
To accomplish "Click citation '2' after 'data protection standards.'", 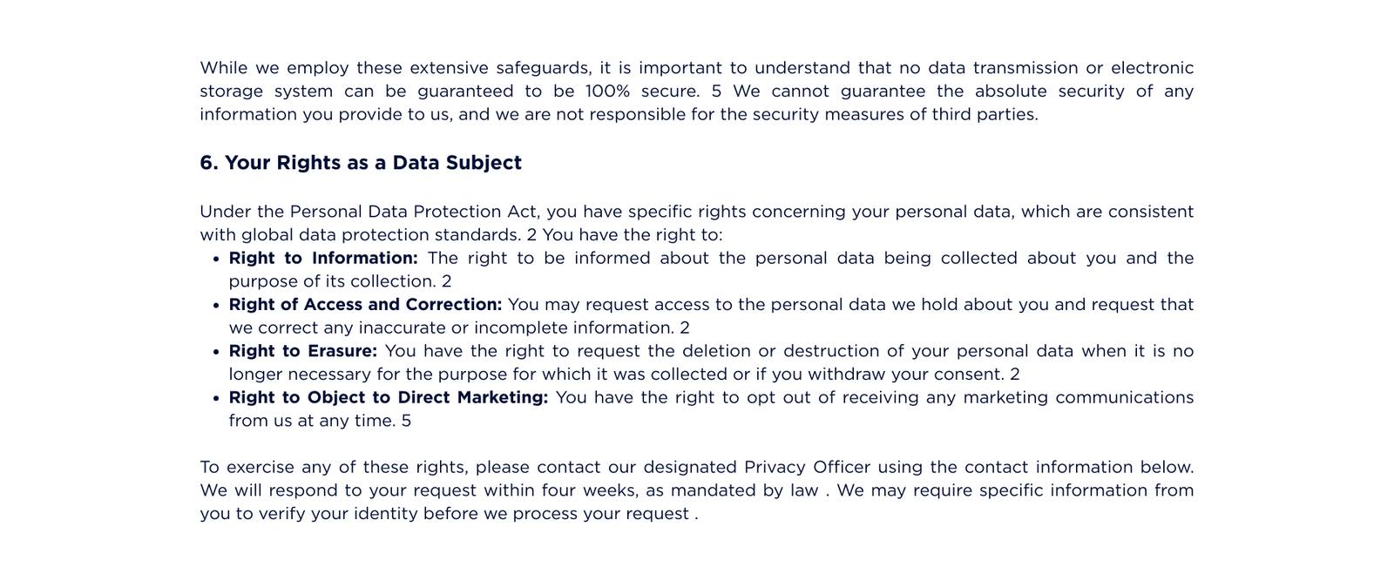I will 531,235.
